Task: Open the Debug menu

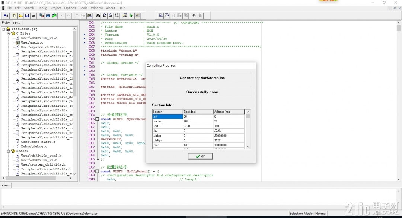Action: tap(42, 8)
